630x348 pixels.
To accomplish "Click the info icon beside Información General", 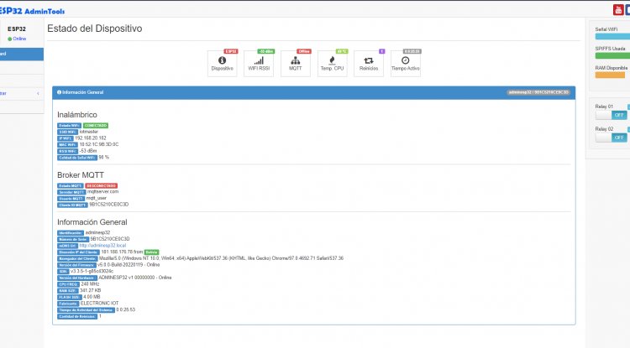I will pos(59,91).
